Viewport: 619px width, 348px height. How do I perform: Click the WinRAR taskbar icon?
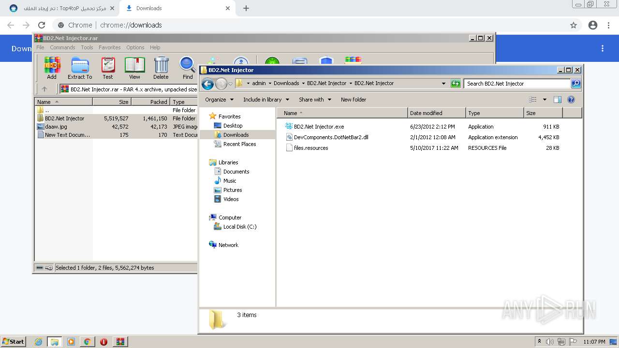[x=120, y=342]
